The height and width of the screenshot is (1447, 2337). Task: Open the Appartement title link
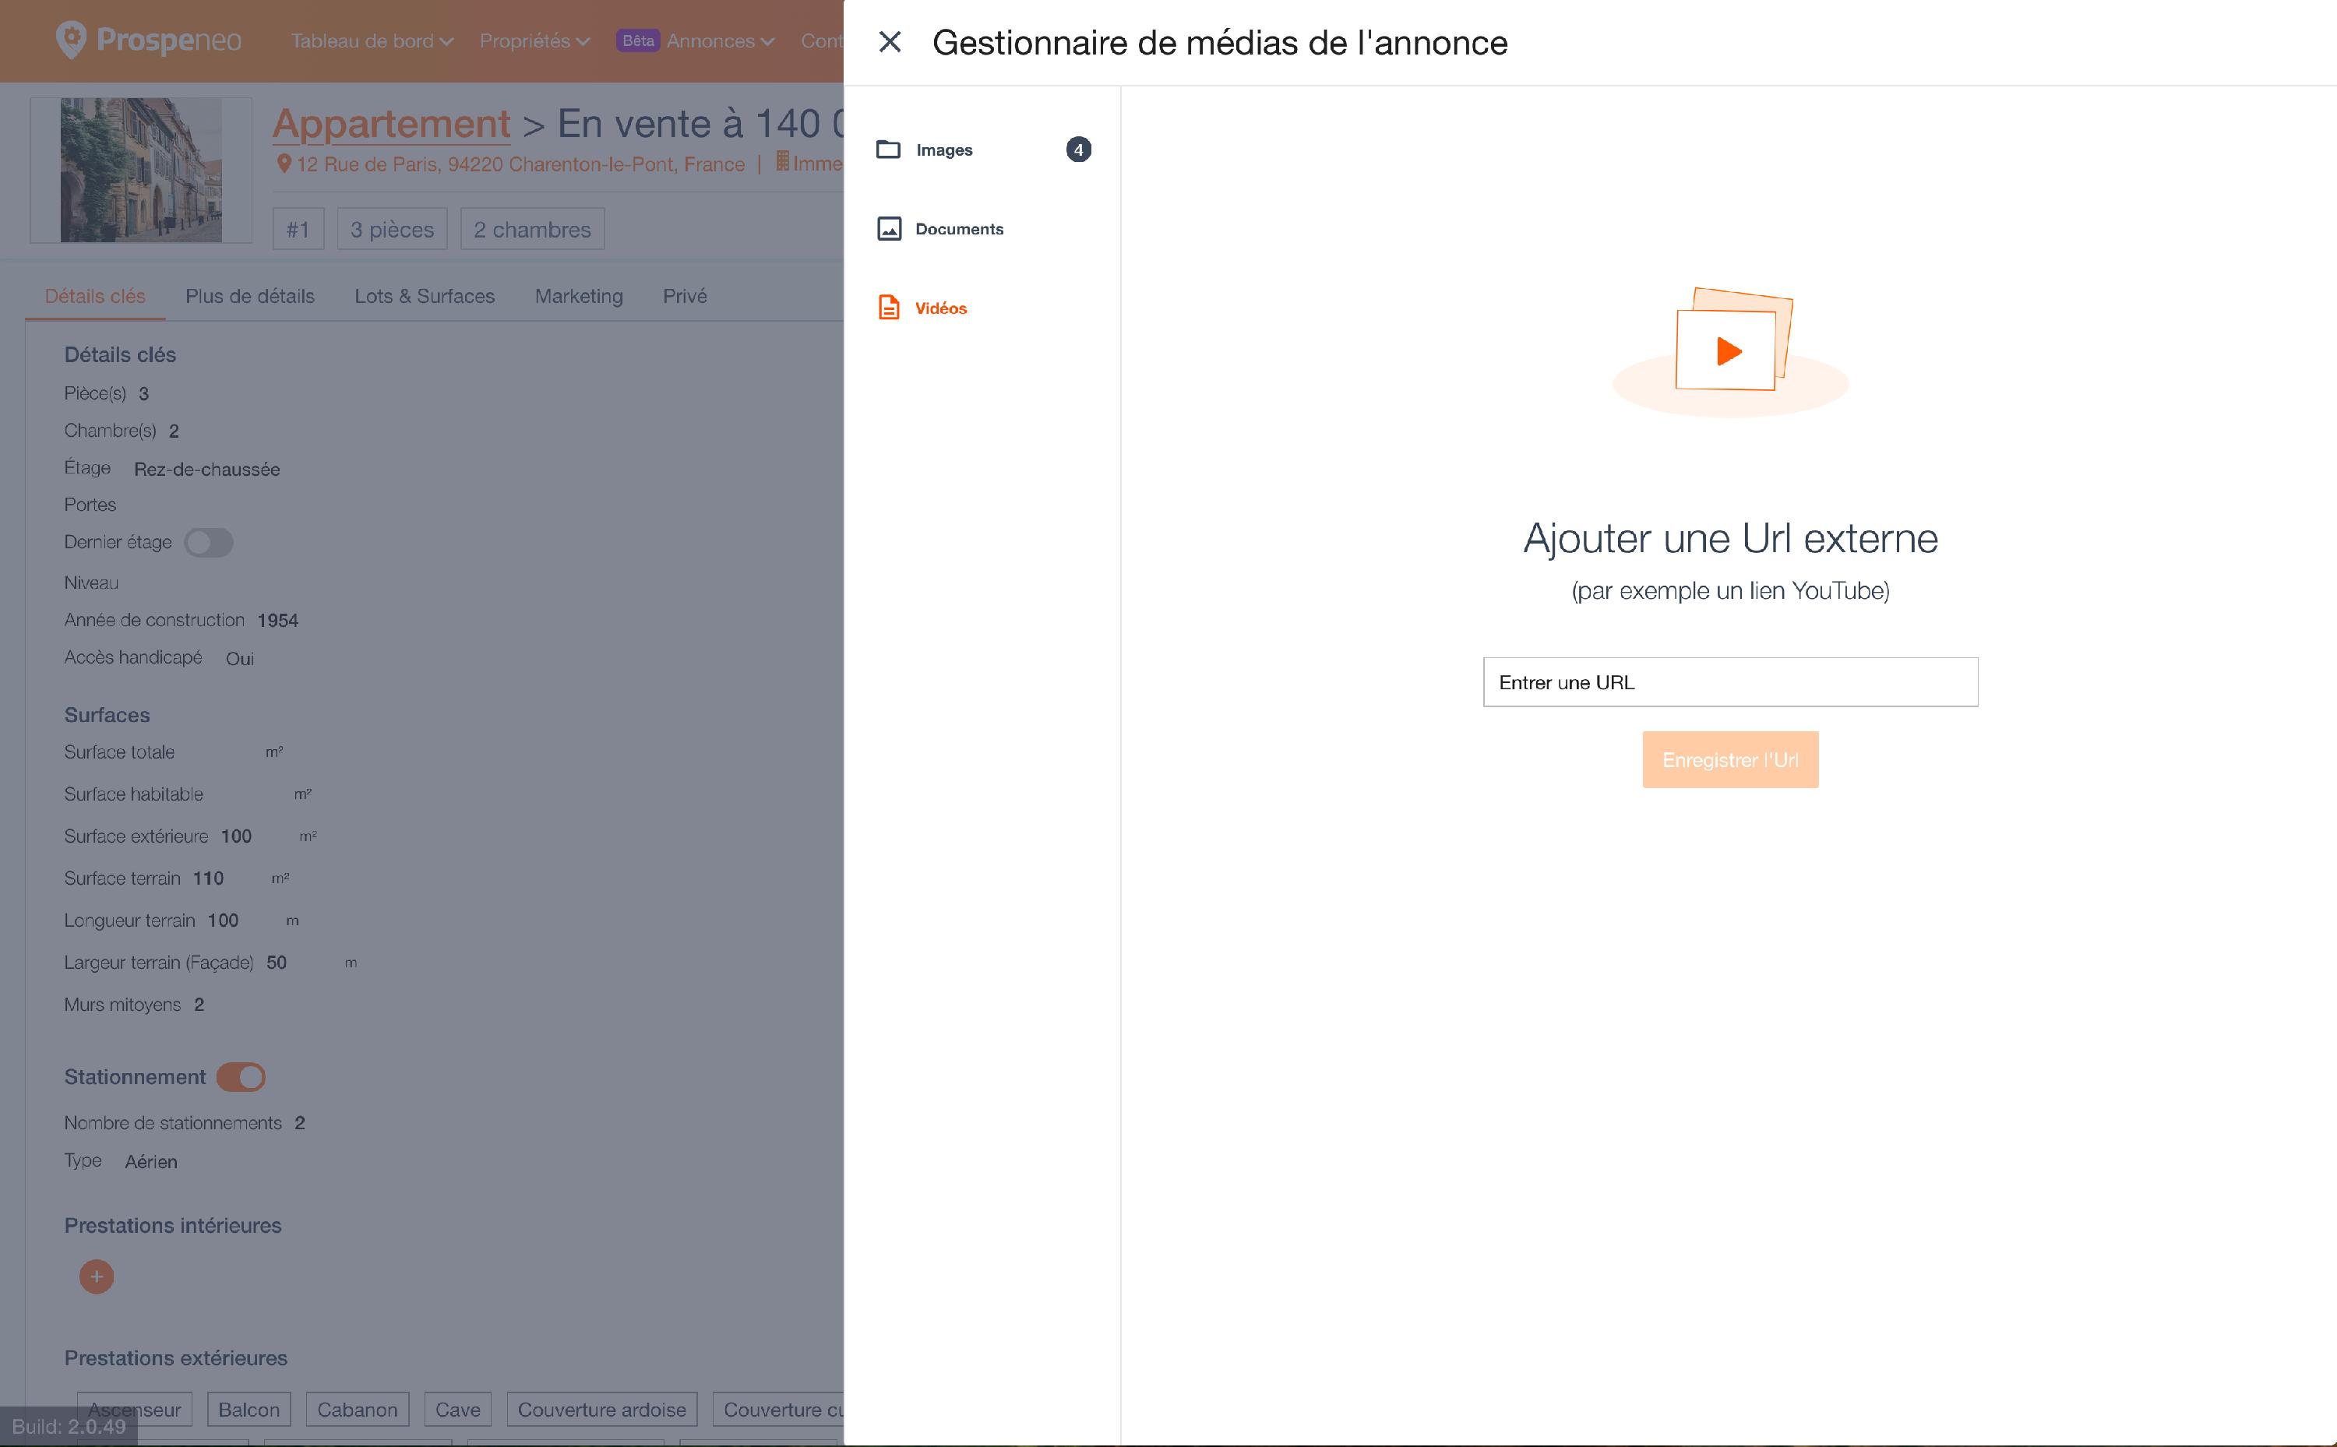click(x=391, y=124)
